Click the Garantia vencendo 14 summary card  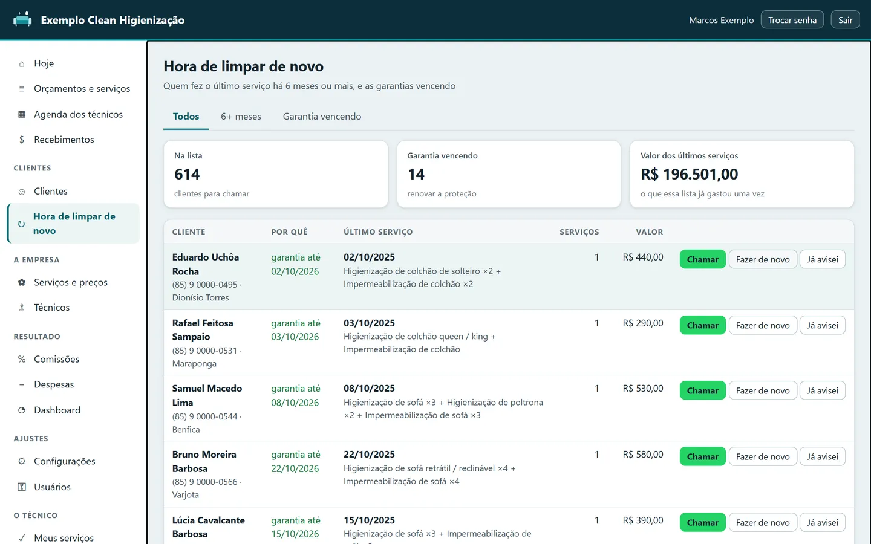tap(509, 174)
